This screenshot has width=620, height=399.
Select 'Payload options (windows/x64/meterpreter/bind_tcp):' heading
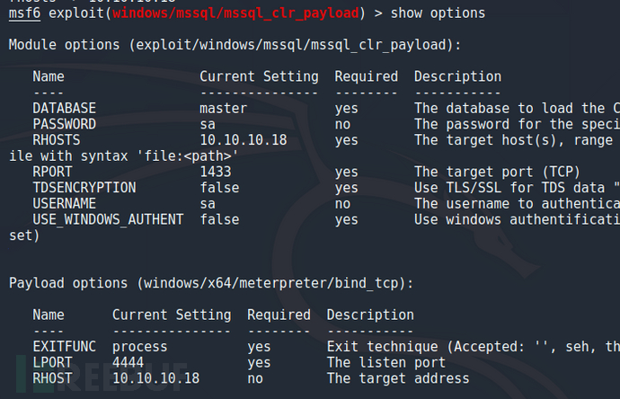[x=211, y=284]
